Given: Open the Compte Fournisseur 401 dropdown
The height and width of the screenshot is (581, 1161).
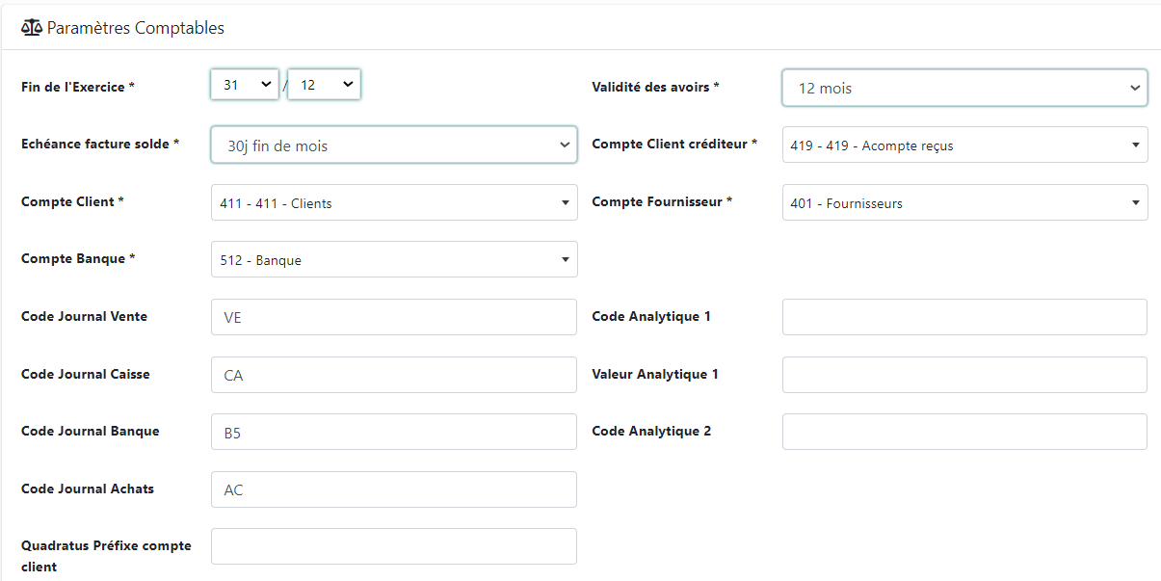Looking at the screenshot, I should 964,203.
